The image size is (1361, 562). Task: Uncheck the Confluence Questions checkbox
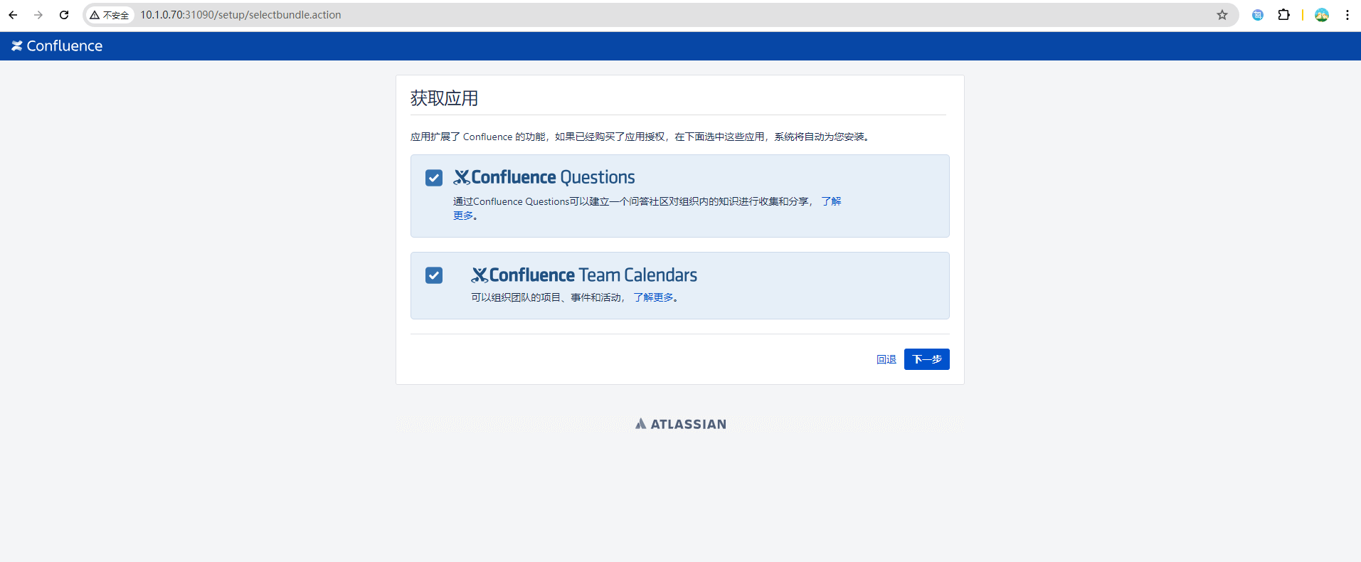coord(434,178)
